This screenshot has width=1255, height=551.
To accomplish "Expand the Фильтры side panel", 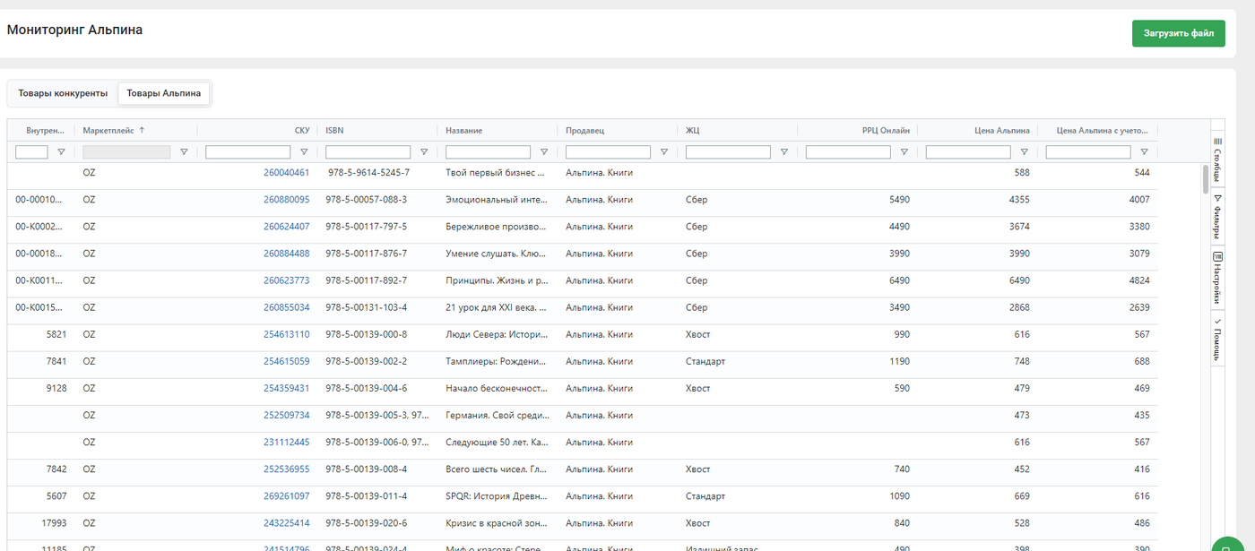I will pyautogui.click(x=1217, y=216).
